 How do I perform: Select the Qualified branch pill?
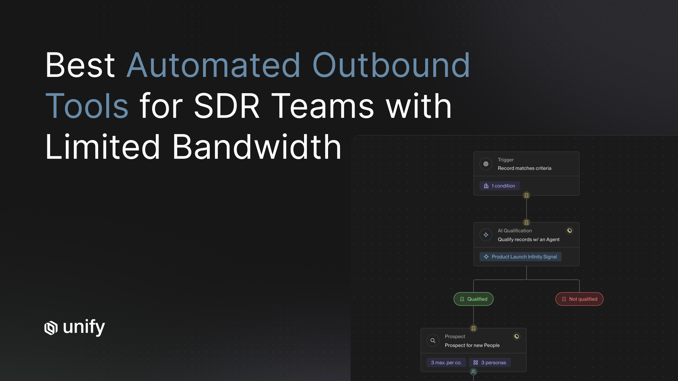[x=474, y=299]
